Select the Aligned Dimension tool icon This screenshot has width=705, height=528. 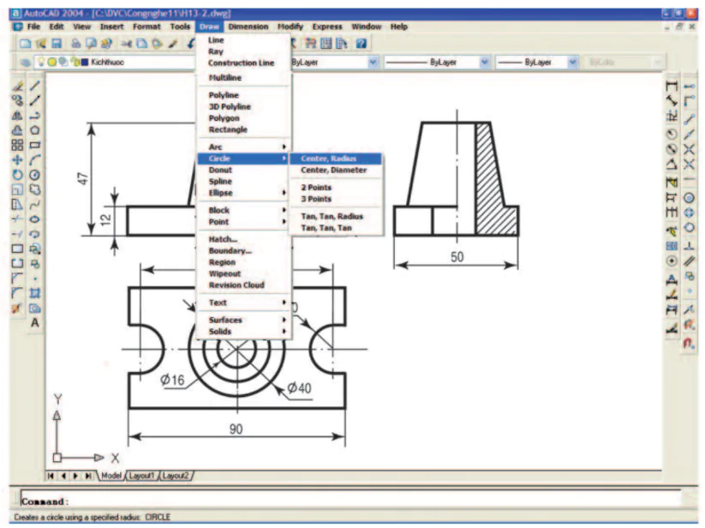(672, 101)
